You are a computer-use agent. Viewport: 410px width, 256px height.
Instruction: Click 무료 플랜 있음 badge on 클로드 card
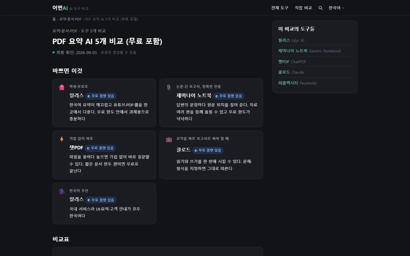pyautogui.click(x=208, y=151)
